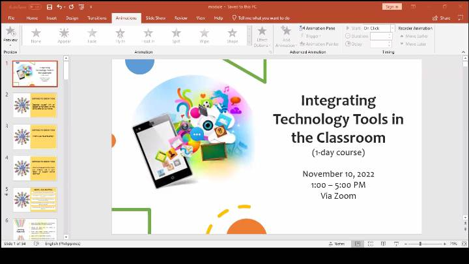Open the Transitions tab
This screenshot has height=264, width=469.
(x=96, y=18)
